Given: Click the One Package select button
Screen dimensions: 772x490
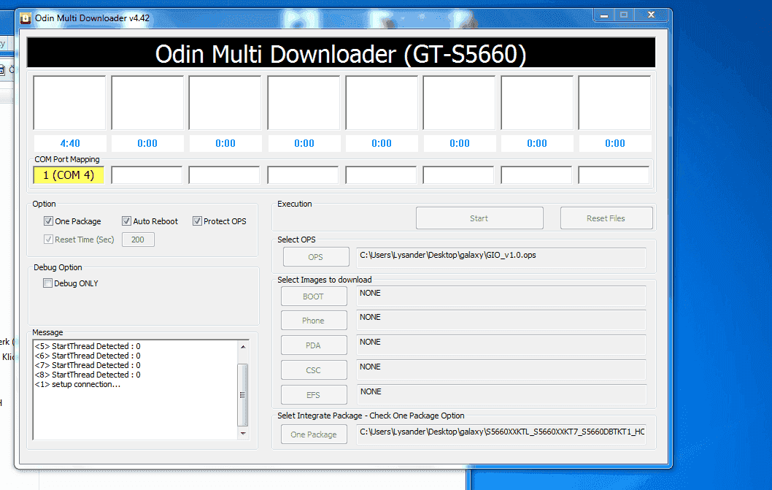Looking at the screenshot, I should 314,435.
